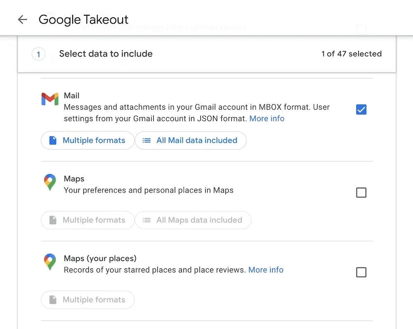The image size is (413, 329).
Task: Open Multiple formats options for Mail
Action: pos(88,141)
